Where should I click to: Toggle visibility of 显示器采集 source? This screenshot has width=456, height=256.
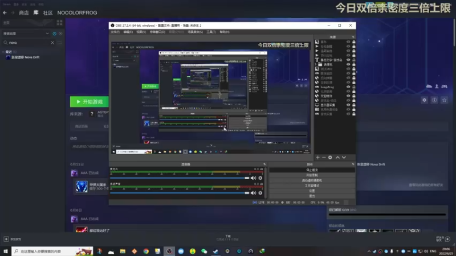click(x=348, y=105)
